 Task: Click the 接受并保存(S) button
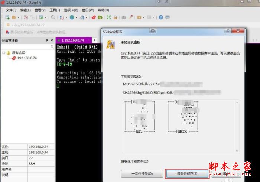coord(187,173)
